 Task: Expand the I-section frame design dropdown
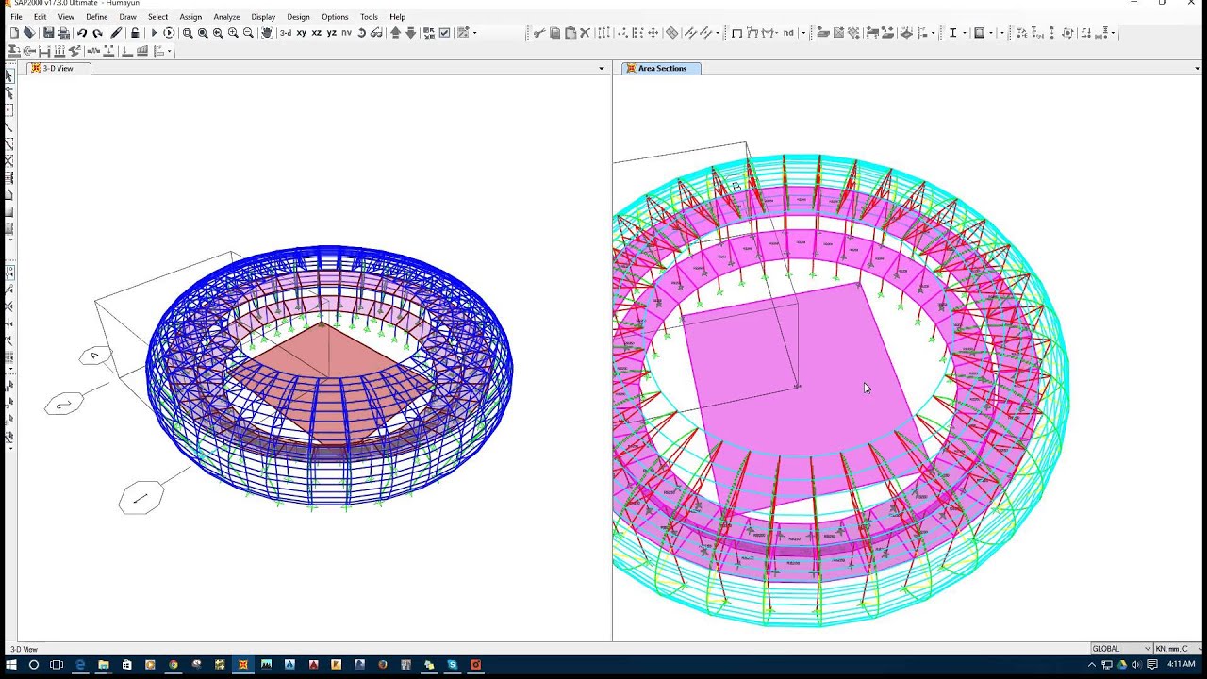coord(964,33)
